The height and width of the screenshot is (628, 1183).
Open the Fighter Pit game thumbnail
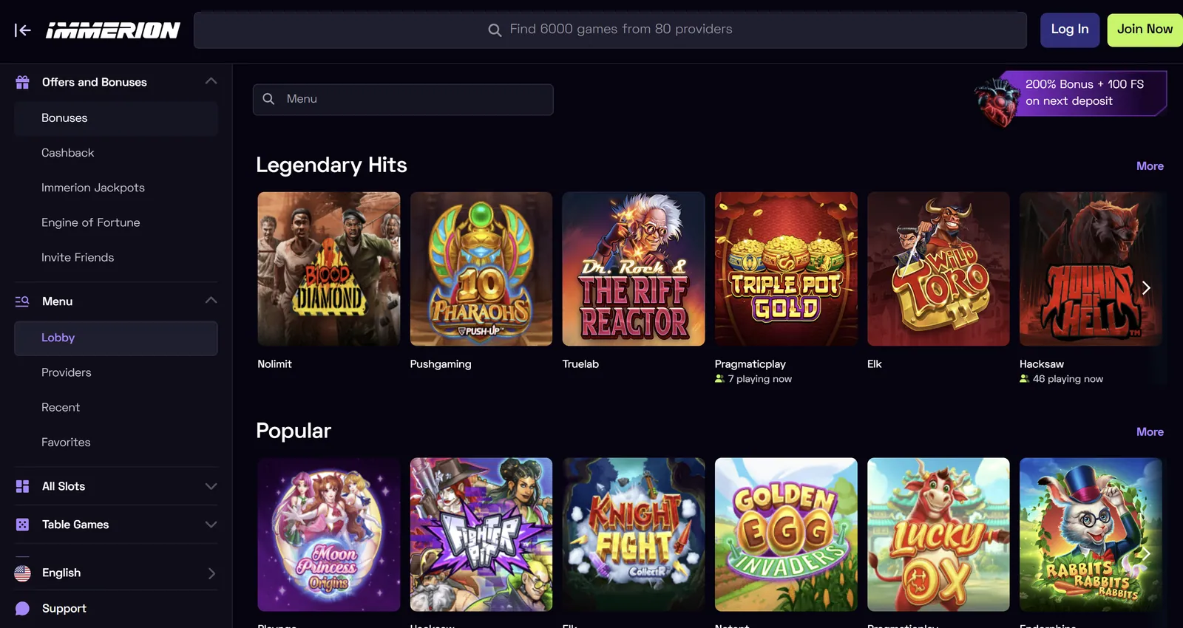pyautogui.click(x=481, y=535)
